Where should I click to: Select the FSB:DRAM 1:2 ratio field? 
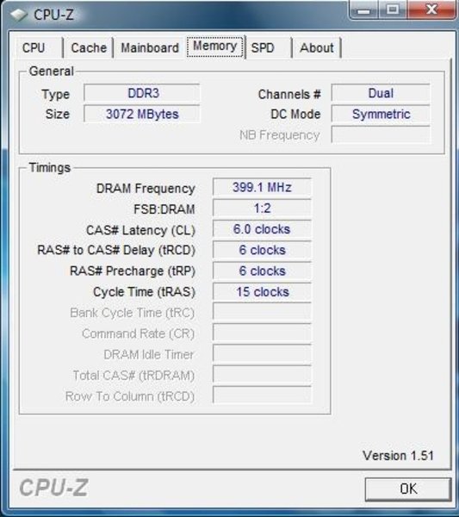tap(262, 209)
